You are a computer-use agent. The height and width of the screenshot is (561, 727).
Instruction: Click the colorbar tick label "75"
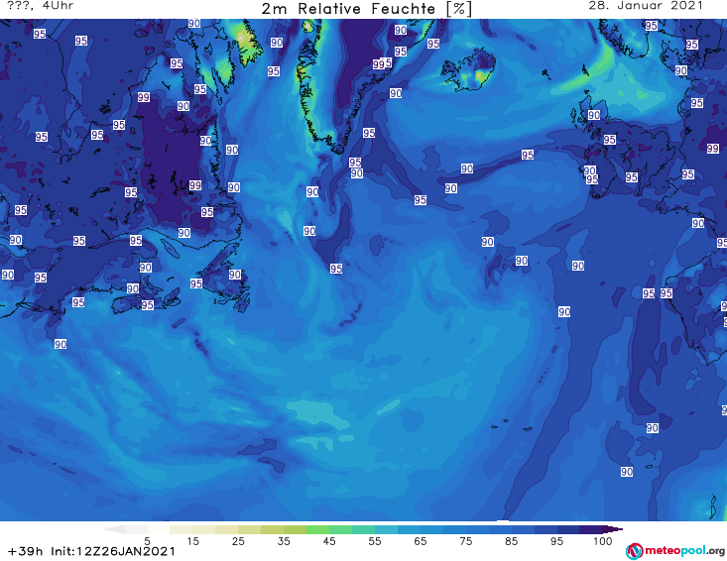[465, 541]
